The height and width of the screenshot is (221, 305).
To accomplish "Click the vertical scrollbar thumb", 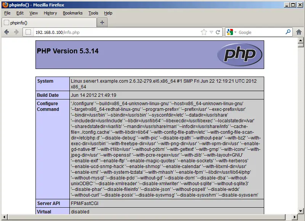I will [x=301, y=45].
